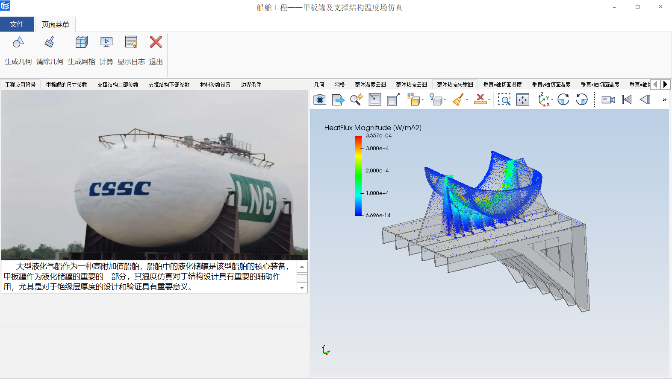
Task: Switch to 支撑结构下部参数 tab
Action: pyautogui.click(x=169, y=85)
